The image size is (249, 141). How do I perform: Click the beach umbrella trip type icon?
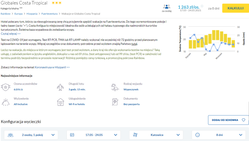(115, 87)
